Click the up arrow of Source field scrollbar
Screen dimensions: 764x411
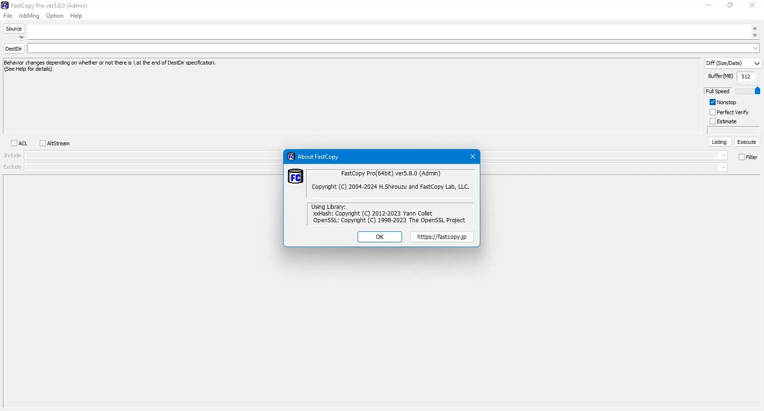[755, 29]
